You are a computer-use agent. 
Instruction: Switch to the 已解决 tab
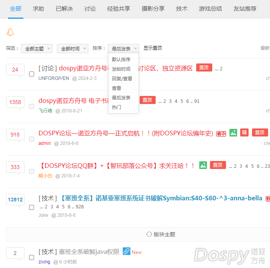coord(64,9)
